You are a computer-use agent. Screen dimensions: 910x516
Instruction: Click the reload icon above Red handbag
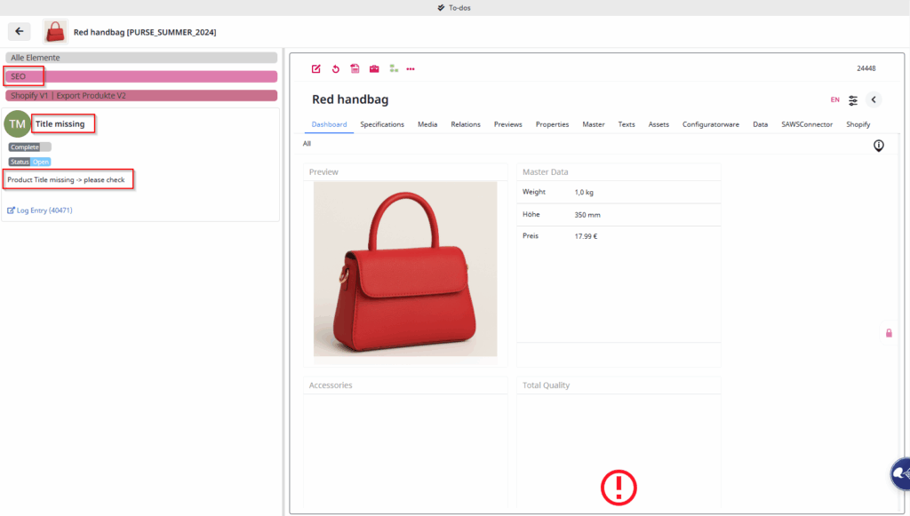(x=335, y=68)
